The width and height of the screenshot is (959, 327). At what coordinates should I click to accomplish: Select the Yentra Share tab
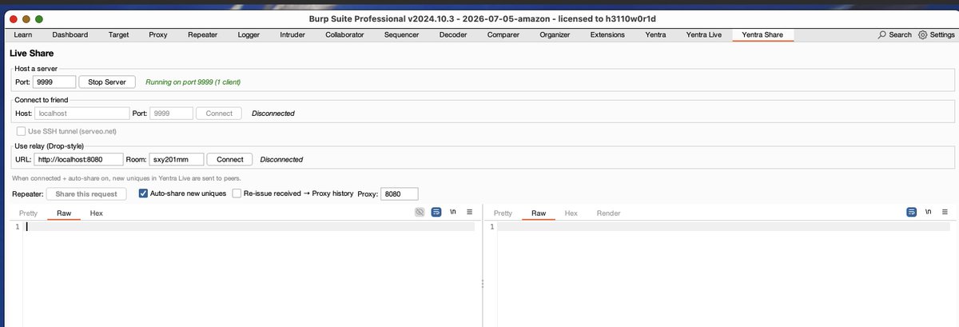[762, 34]
